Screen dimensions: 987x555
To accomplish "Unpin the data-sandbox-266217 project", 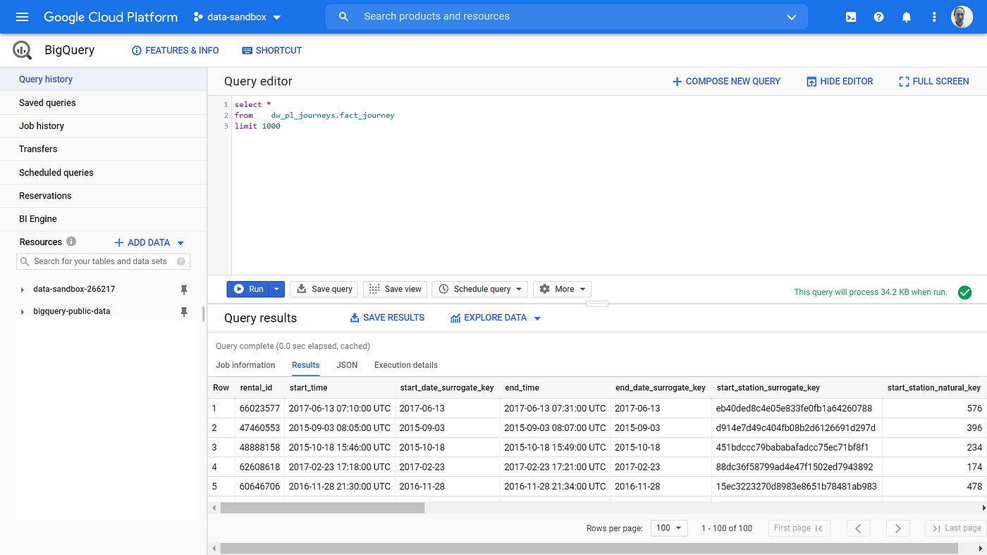I will (183, 289).
